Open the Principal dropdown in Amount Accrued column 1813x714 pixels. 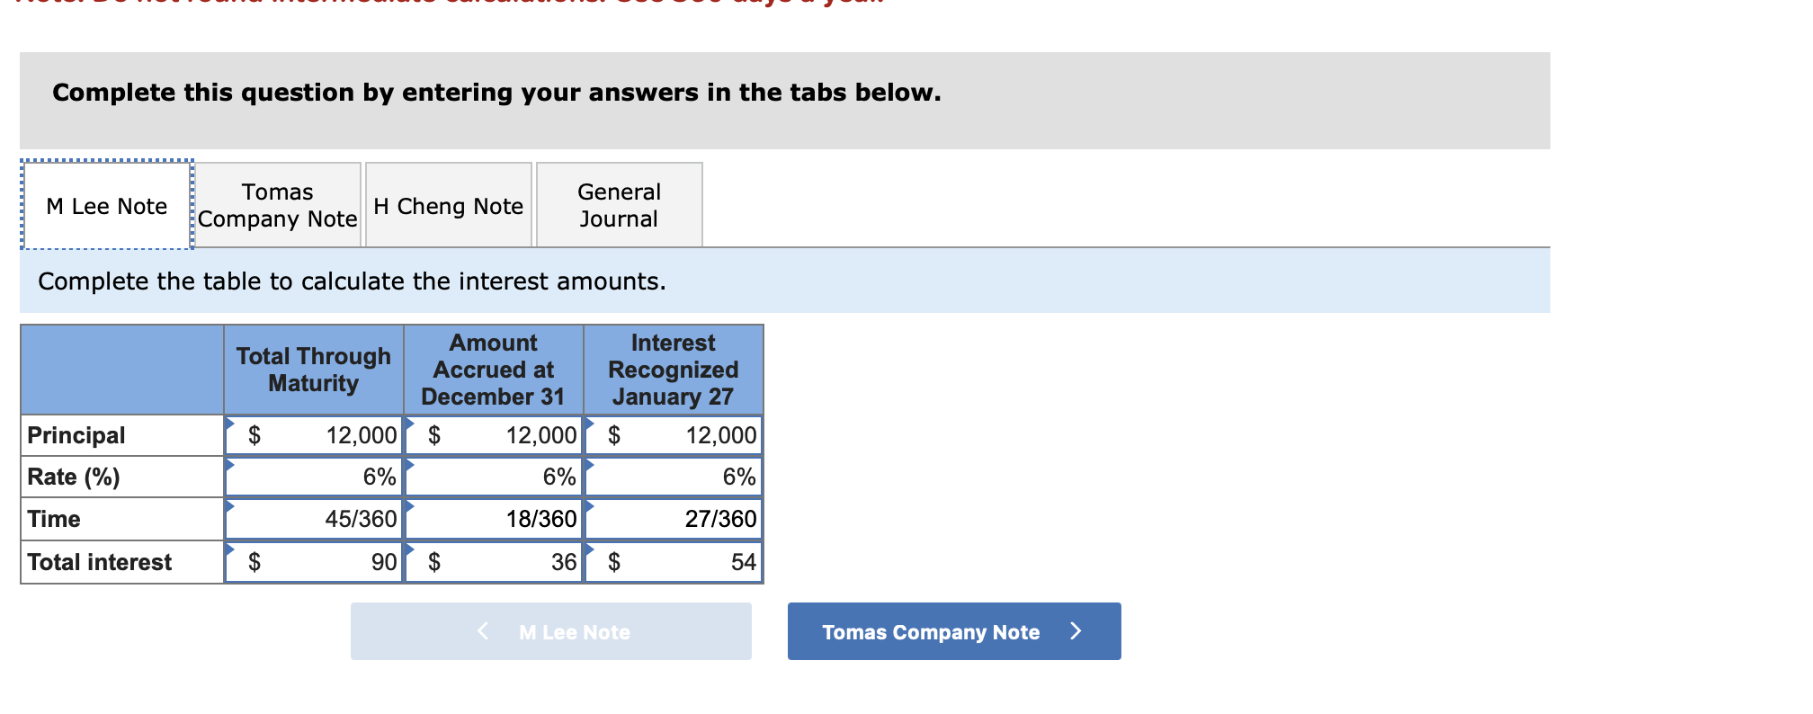409,423
